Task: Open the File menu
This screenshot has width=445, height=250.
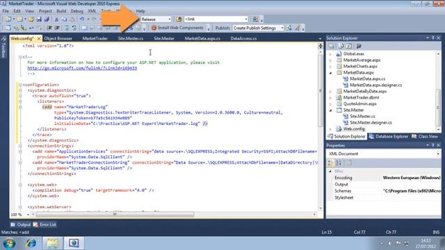Action: [6, 11]
